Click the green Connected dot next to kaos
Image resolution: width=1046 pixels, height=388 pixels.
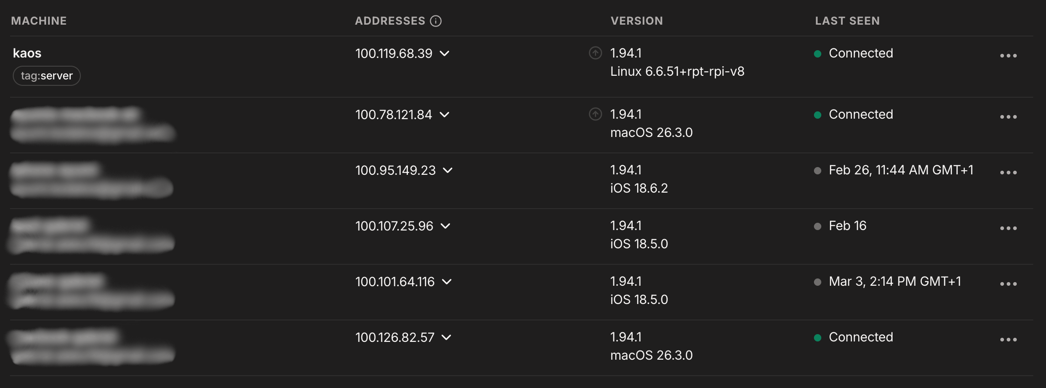(818, 53)
